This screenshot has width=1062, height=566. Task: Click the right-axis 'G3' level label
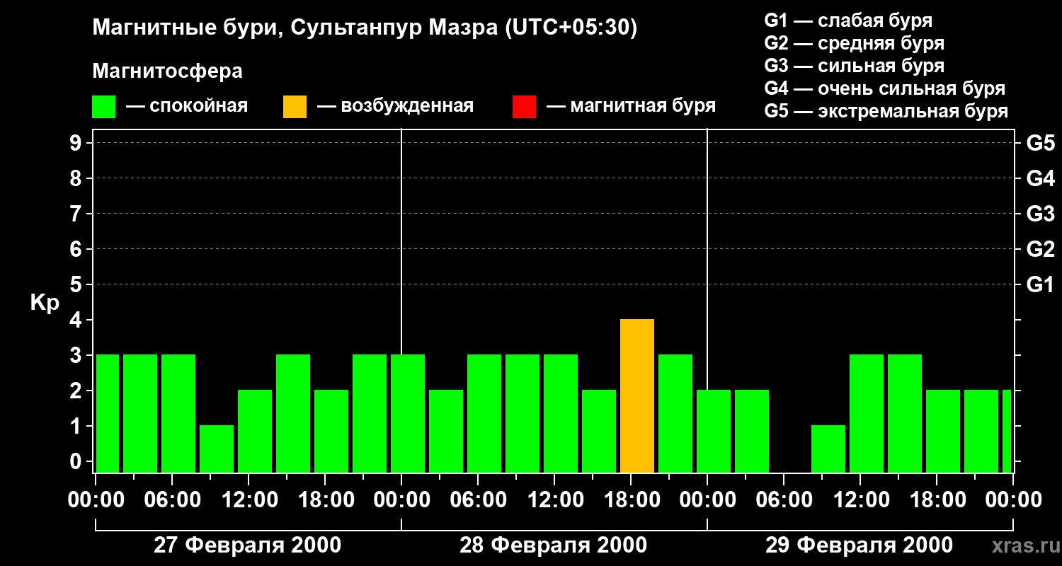click(1040, 214)
